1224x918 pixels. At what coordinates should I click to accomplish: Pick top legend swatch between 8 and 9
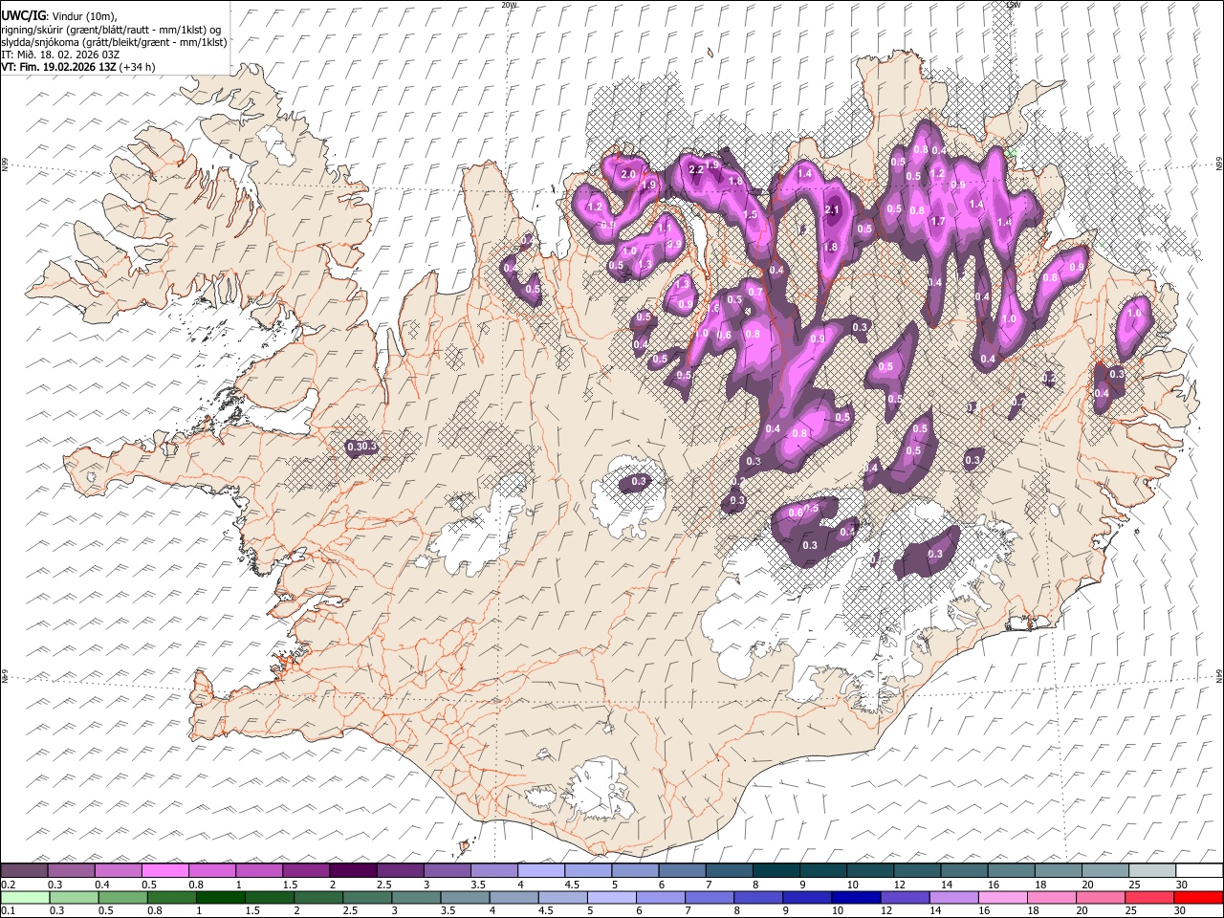(x=776, y=871)
